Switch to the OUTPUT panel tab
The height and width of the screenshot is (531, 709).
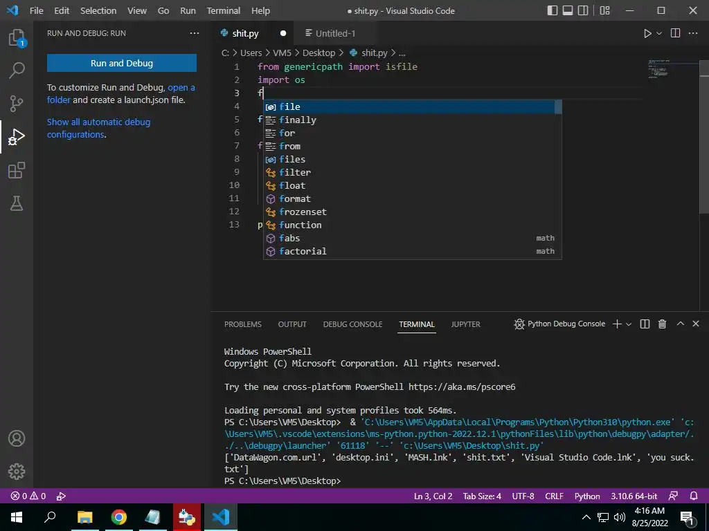[292, 324]
